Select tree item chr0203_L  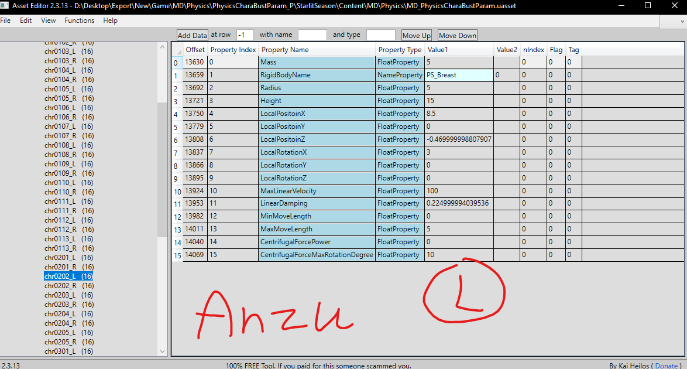pyautogui.click(x=69, y=295)
